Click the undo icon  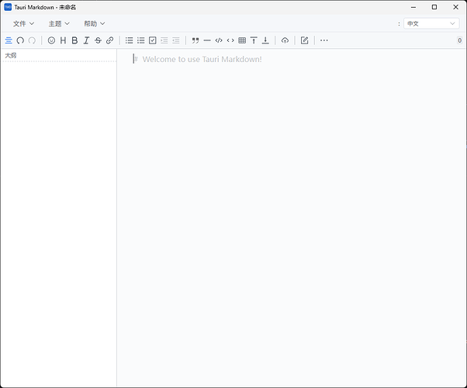[x=20, y=40]
